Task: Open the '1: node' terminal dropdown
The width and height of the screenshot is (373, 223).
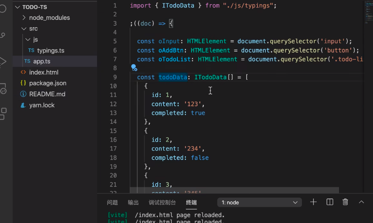Action: tap(259, 202)
